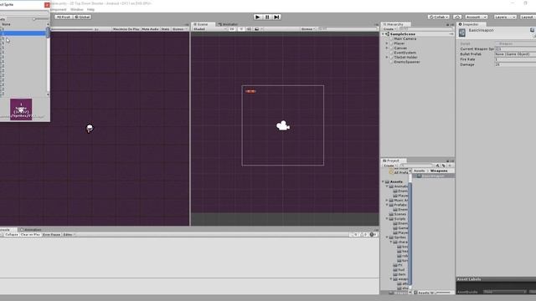Screen dimensions: 536x301
Task: Expand the Canvas object in Hierarchy
Action: click(387, 48)
